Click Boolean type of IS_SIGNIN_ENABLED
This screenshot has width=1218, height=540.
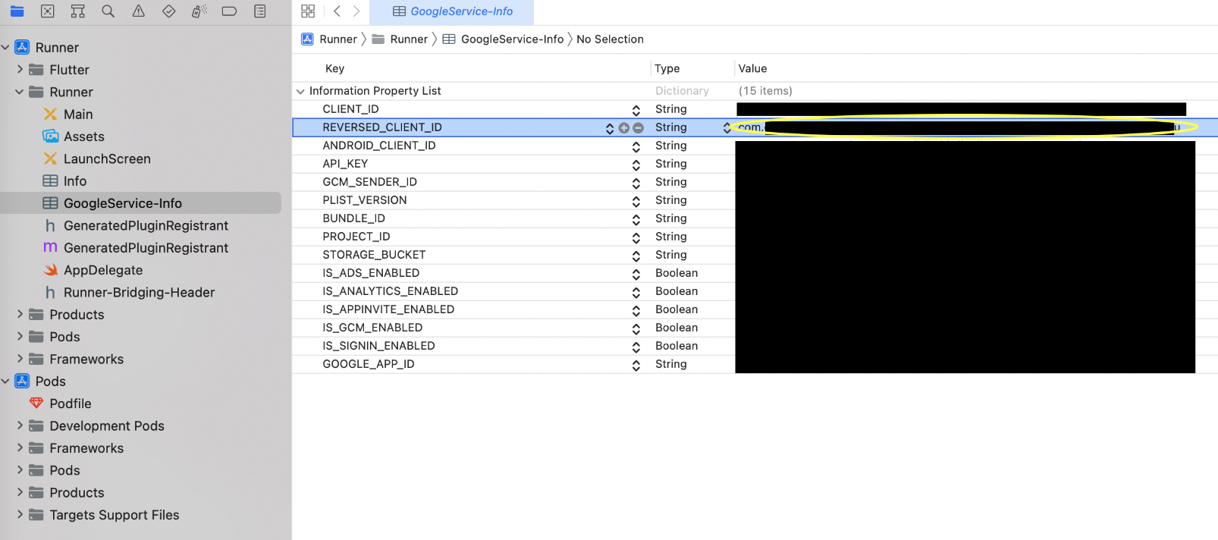click(676, 346)
